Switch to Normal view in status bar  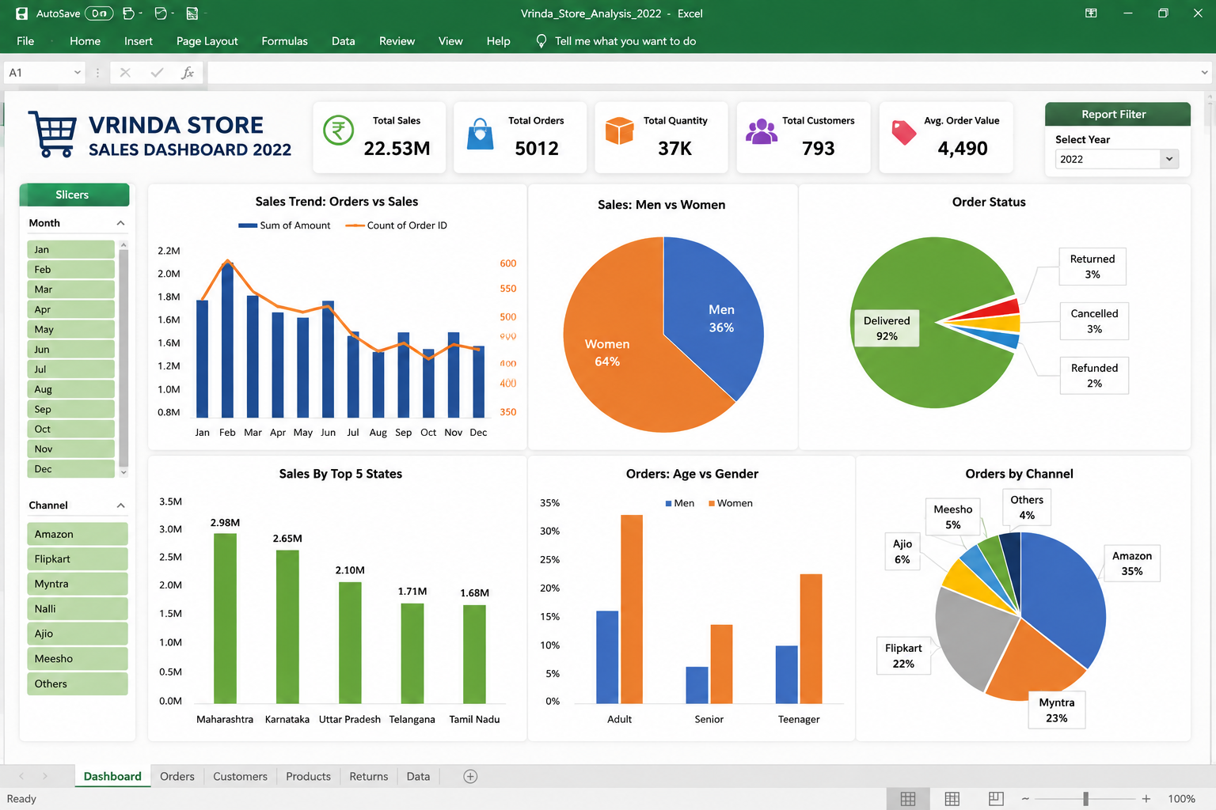pos(908,799)
